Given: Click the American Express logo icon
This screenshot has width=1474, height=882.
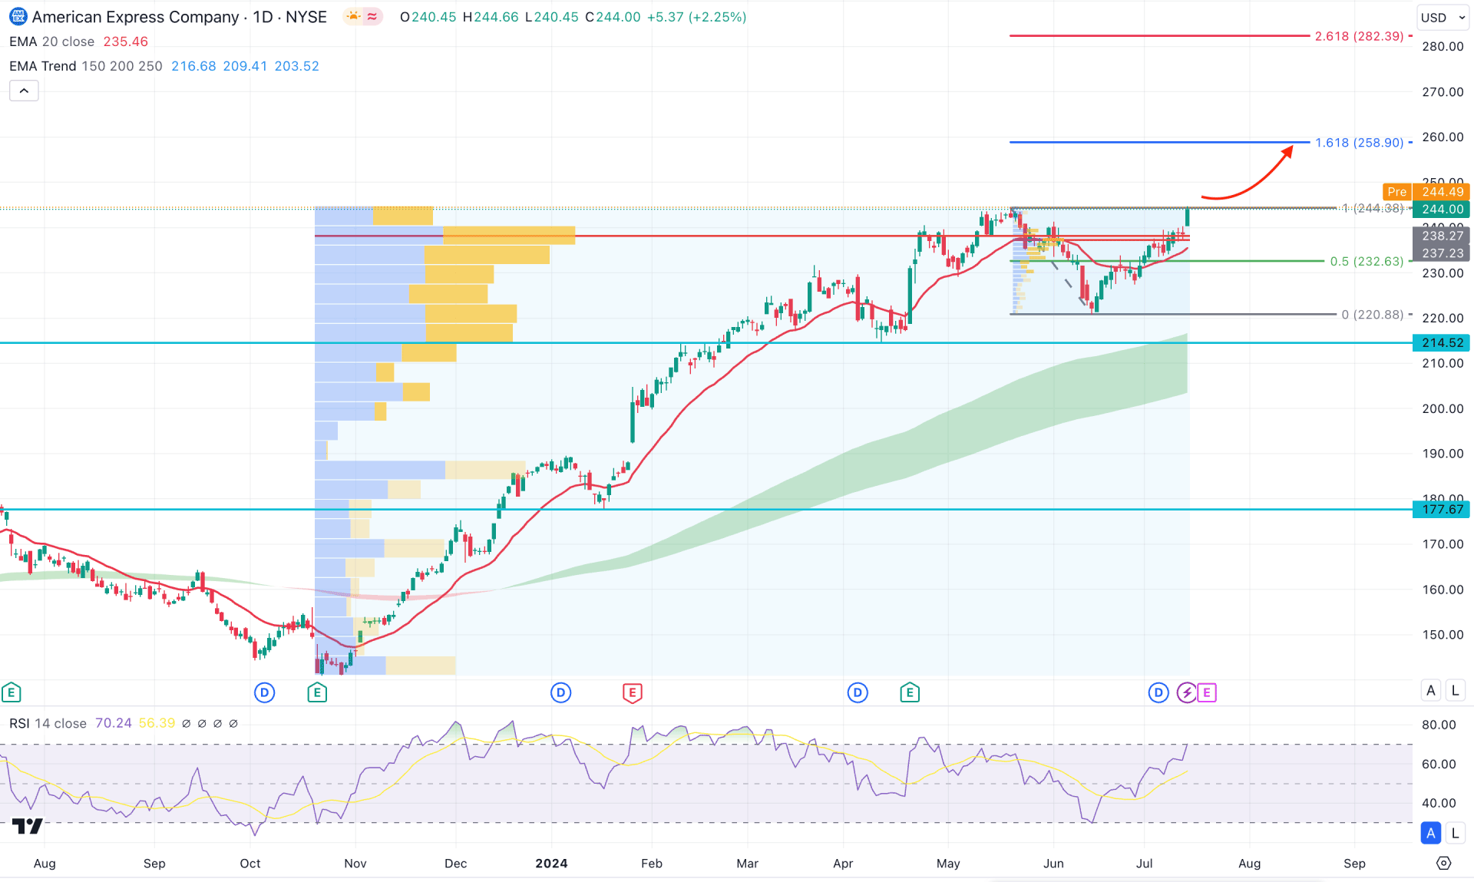Looking at the screenshot, I should 17,16.
